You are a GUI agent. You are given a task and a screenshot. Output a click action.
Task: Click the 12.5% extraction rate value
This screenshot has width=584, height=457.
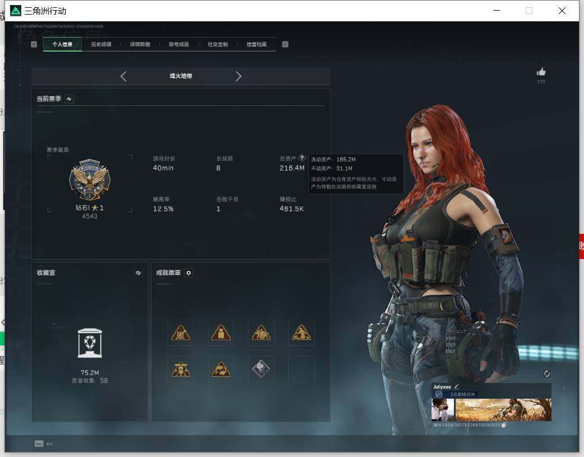163,209
